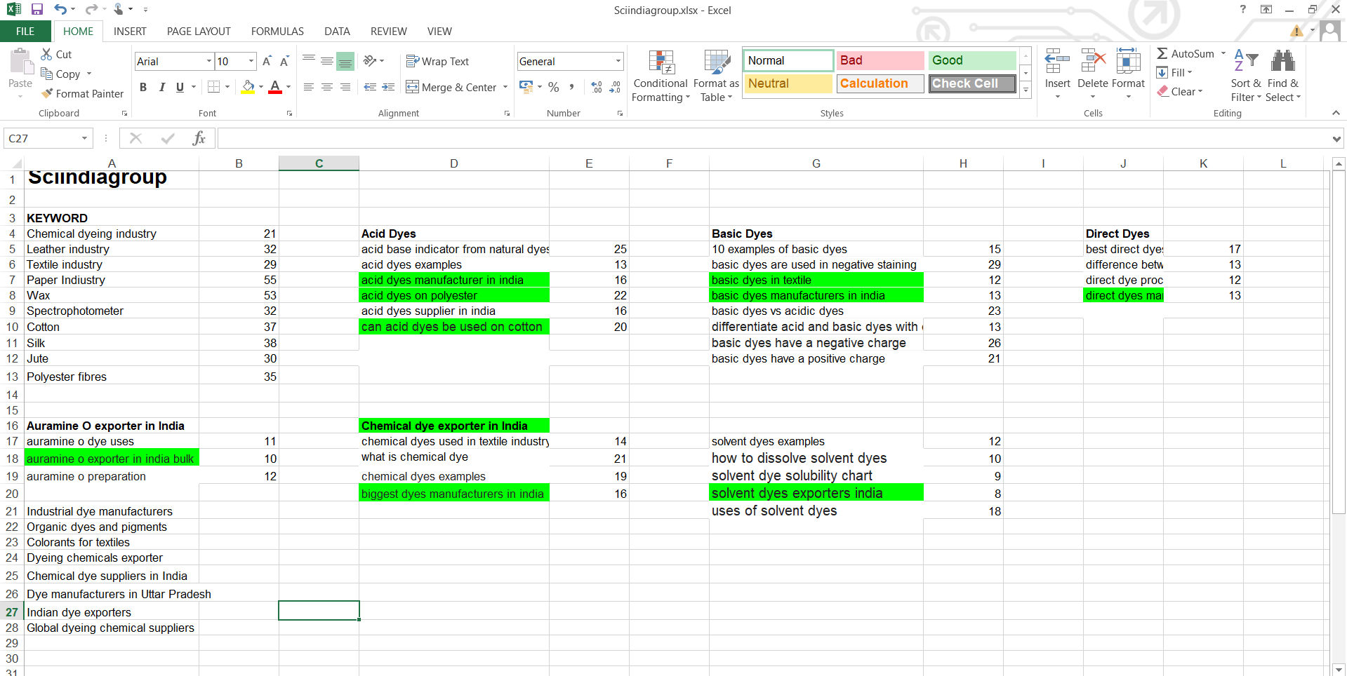Open the font name dropdown showing Arial
Screen dimensions: 1347x676
pos(208,62)
